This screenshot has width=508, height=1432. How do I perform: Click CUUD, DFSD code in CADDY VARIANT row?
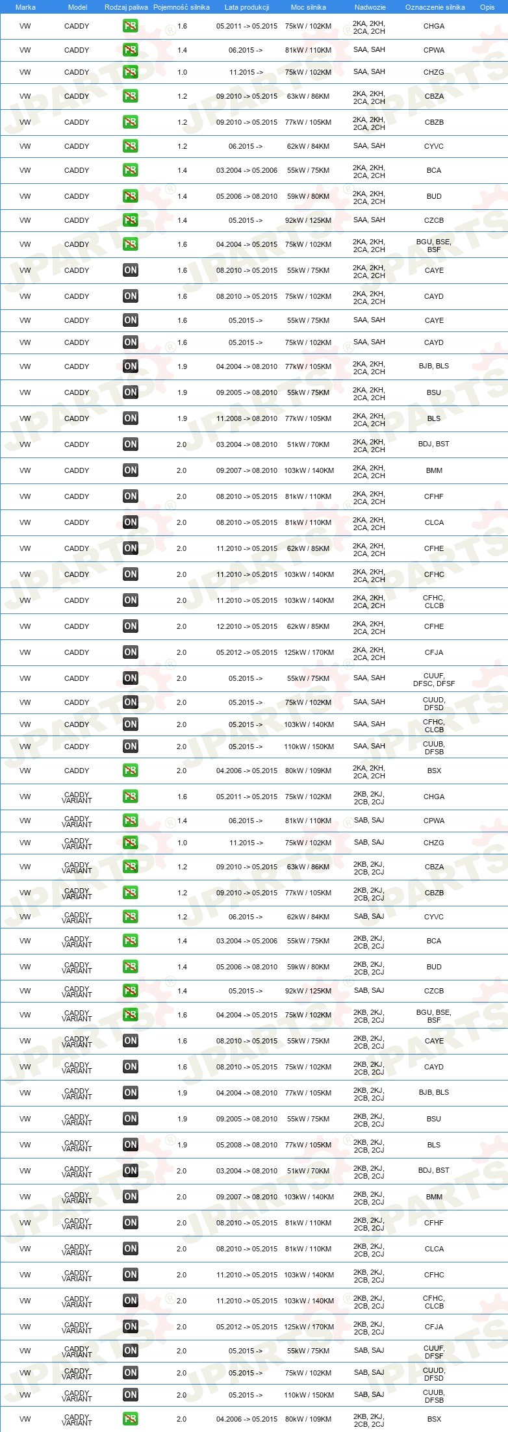pos(434,1374)
